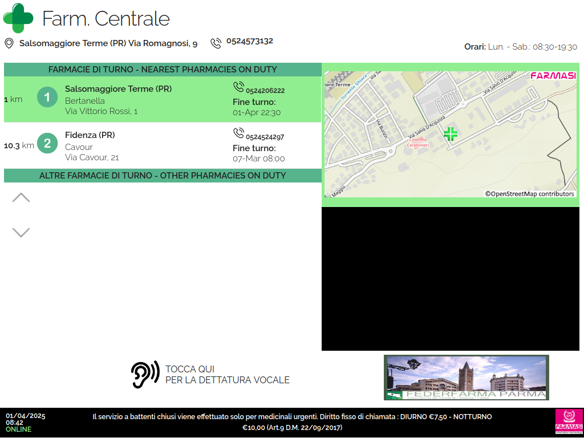Select the number 2 pharmacy badge
This screenshot has height=438, width=584.
[47, 144]
